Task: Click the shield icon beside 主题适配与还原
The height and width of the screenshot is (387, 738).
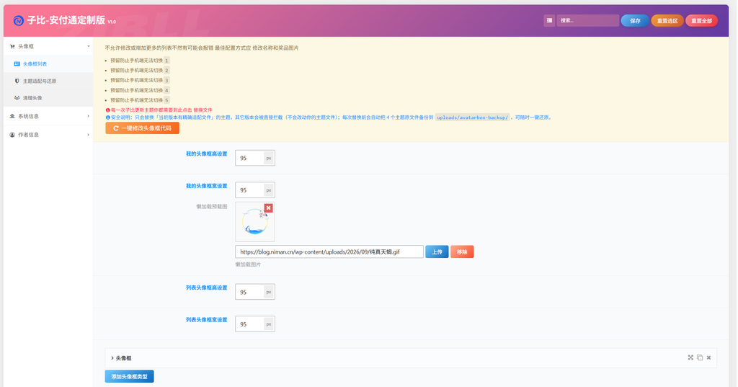Action: (x=17, y=81)
